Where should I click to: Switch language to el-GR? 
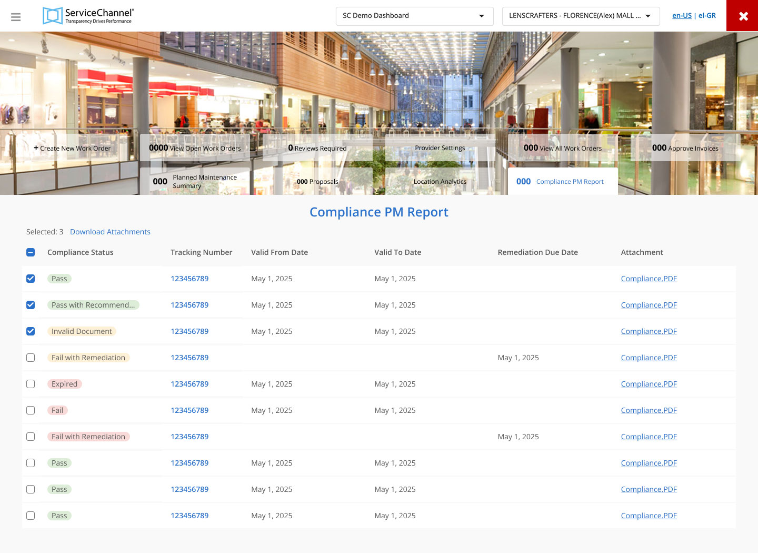(x=707, y=16)
